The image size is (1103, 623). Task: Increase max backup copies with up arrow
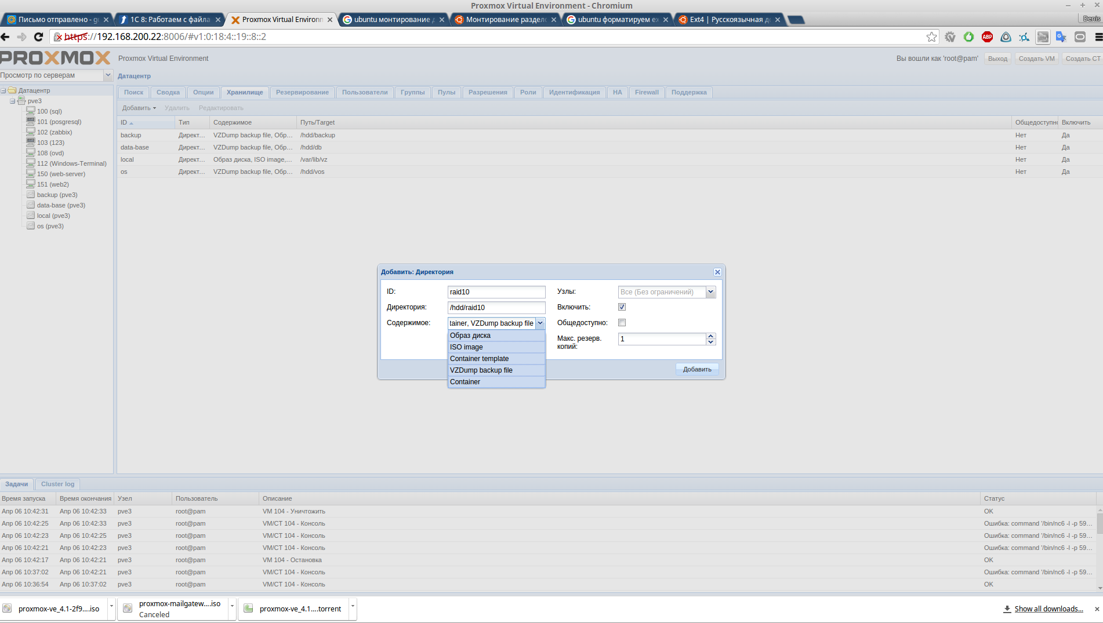point(710,336)
